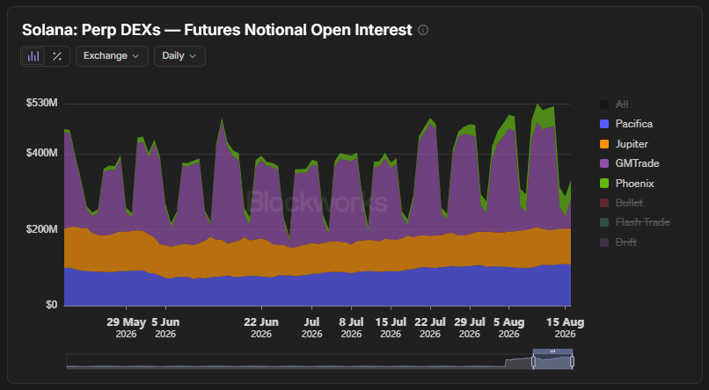Click the purple GMTrade color swatch

[x=604, y=163]
